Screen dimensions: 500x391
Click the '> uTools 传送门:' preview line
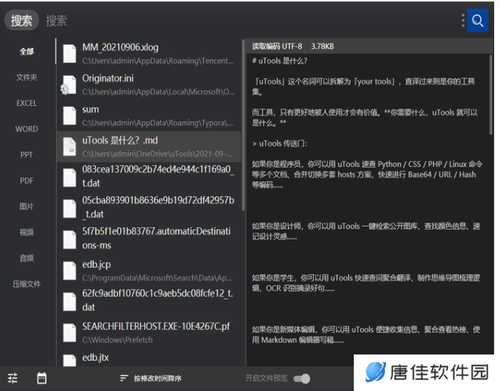280,144
